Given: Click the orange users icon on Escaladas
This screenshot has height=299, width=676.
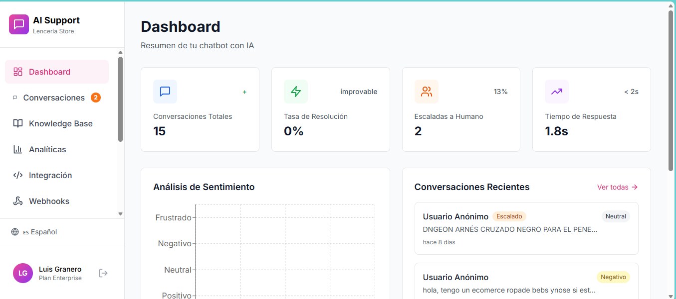Looking at the screenshot, I should [x=427, y=92].
